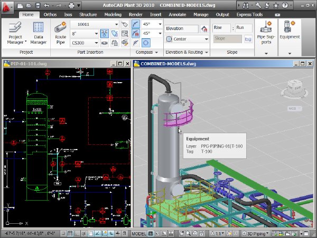
Task: Switch to the Home ribbon tab
Action: click(28, 15)
